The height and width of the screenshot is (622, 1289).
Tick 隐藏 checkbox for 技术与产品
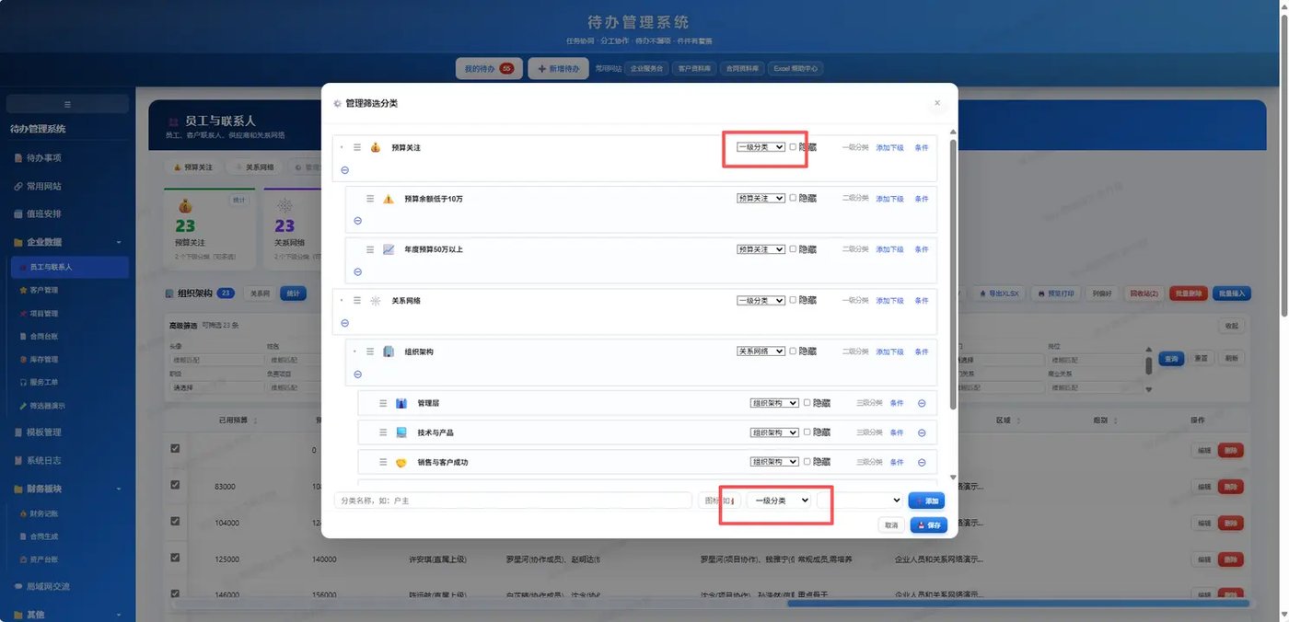(x=807, y=432)
